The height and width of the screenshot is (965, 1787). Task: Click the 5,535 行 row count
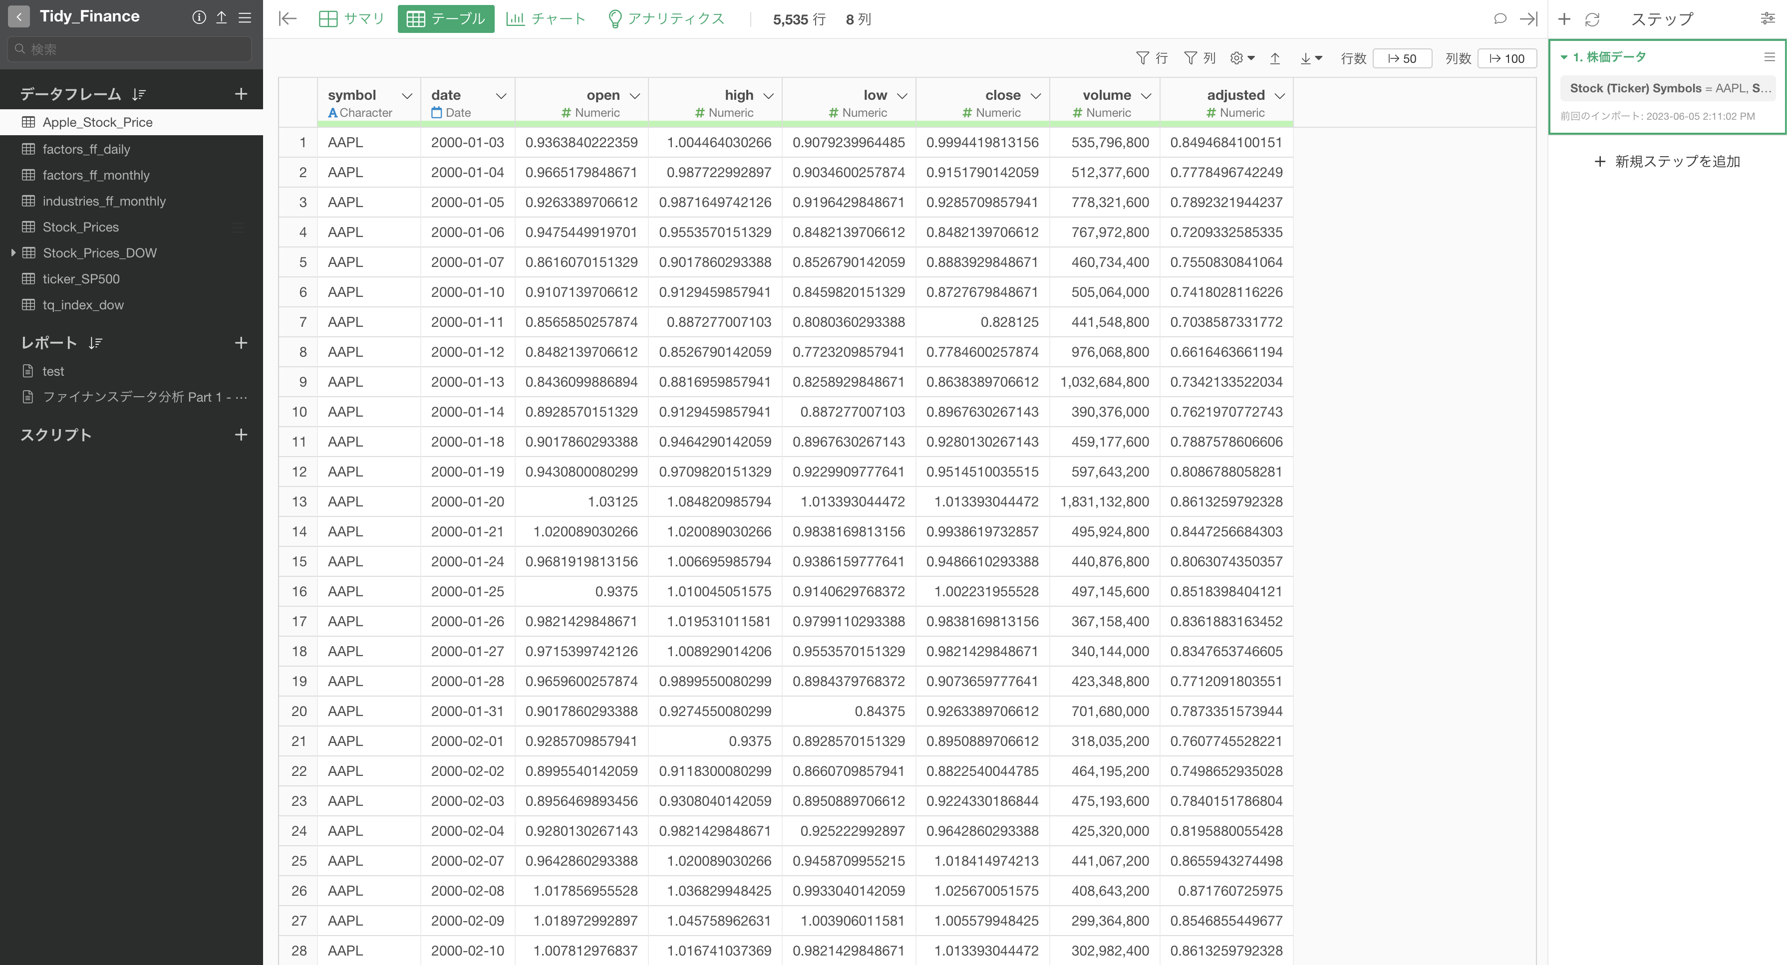(799, 19)
